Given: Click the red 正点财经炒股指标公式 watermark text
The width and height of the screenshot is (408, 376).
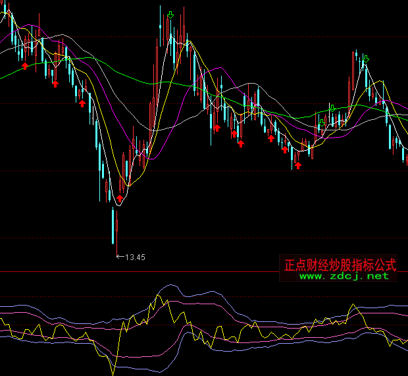Looking at the screenshot, I should (x=340, y=265).
